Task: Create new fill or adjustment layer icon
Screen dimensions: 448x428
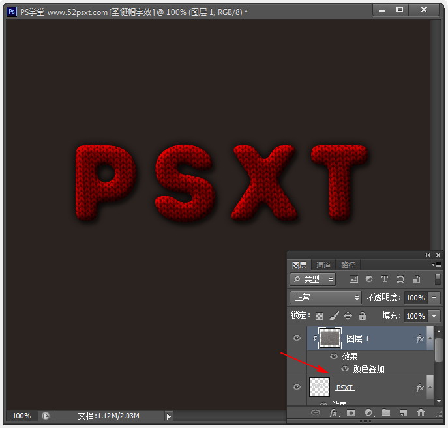Action: [370, 413]
